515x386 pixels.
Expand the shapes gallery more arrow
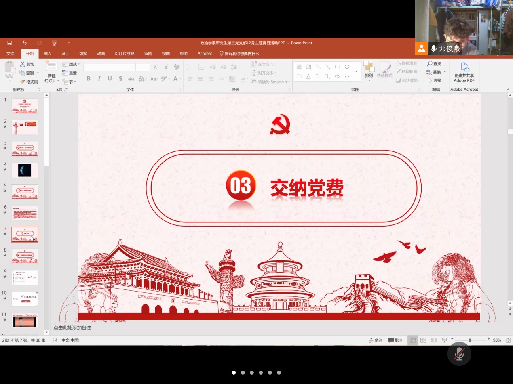pyautogui.click(x=356, y=71)
